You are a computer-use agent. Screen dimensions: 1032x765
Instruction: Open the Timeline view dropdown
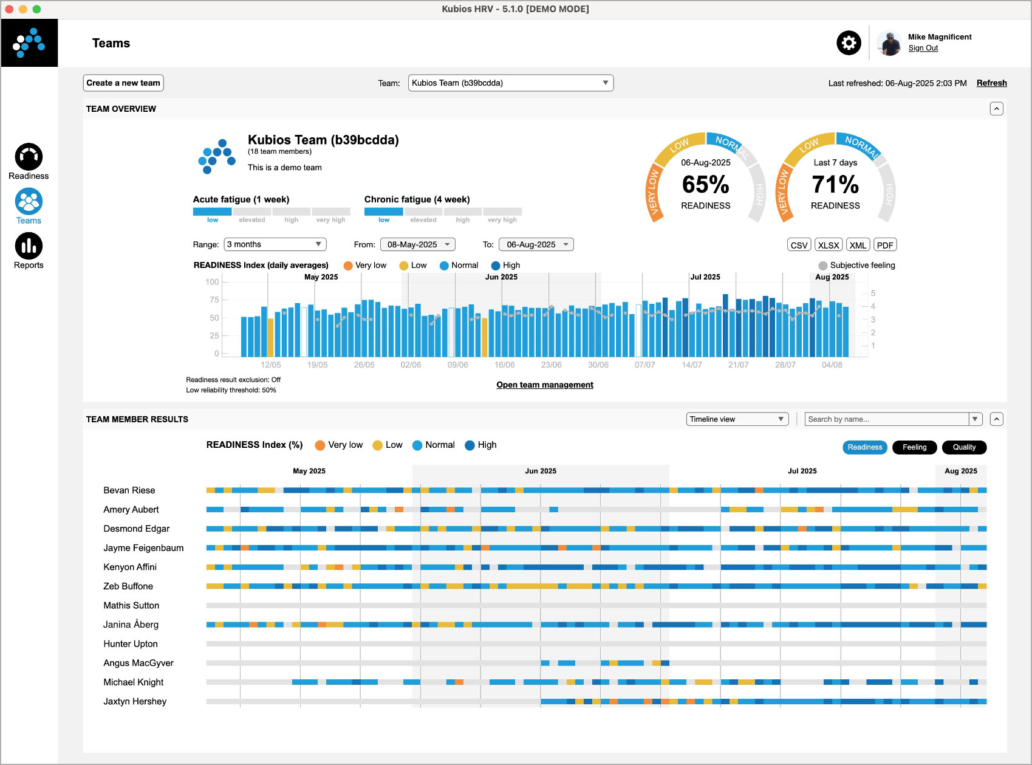(x=737, y=419)
